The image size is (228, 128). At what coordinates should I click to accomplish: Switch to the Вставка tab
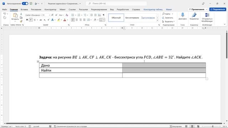(24, 10)
